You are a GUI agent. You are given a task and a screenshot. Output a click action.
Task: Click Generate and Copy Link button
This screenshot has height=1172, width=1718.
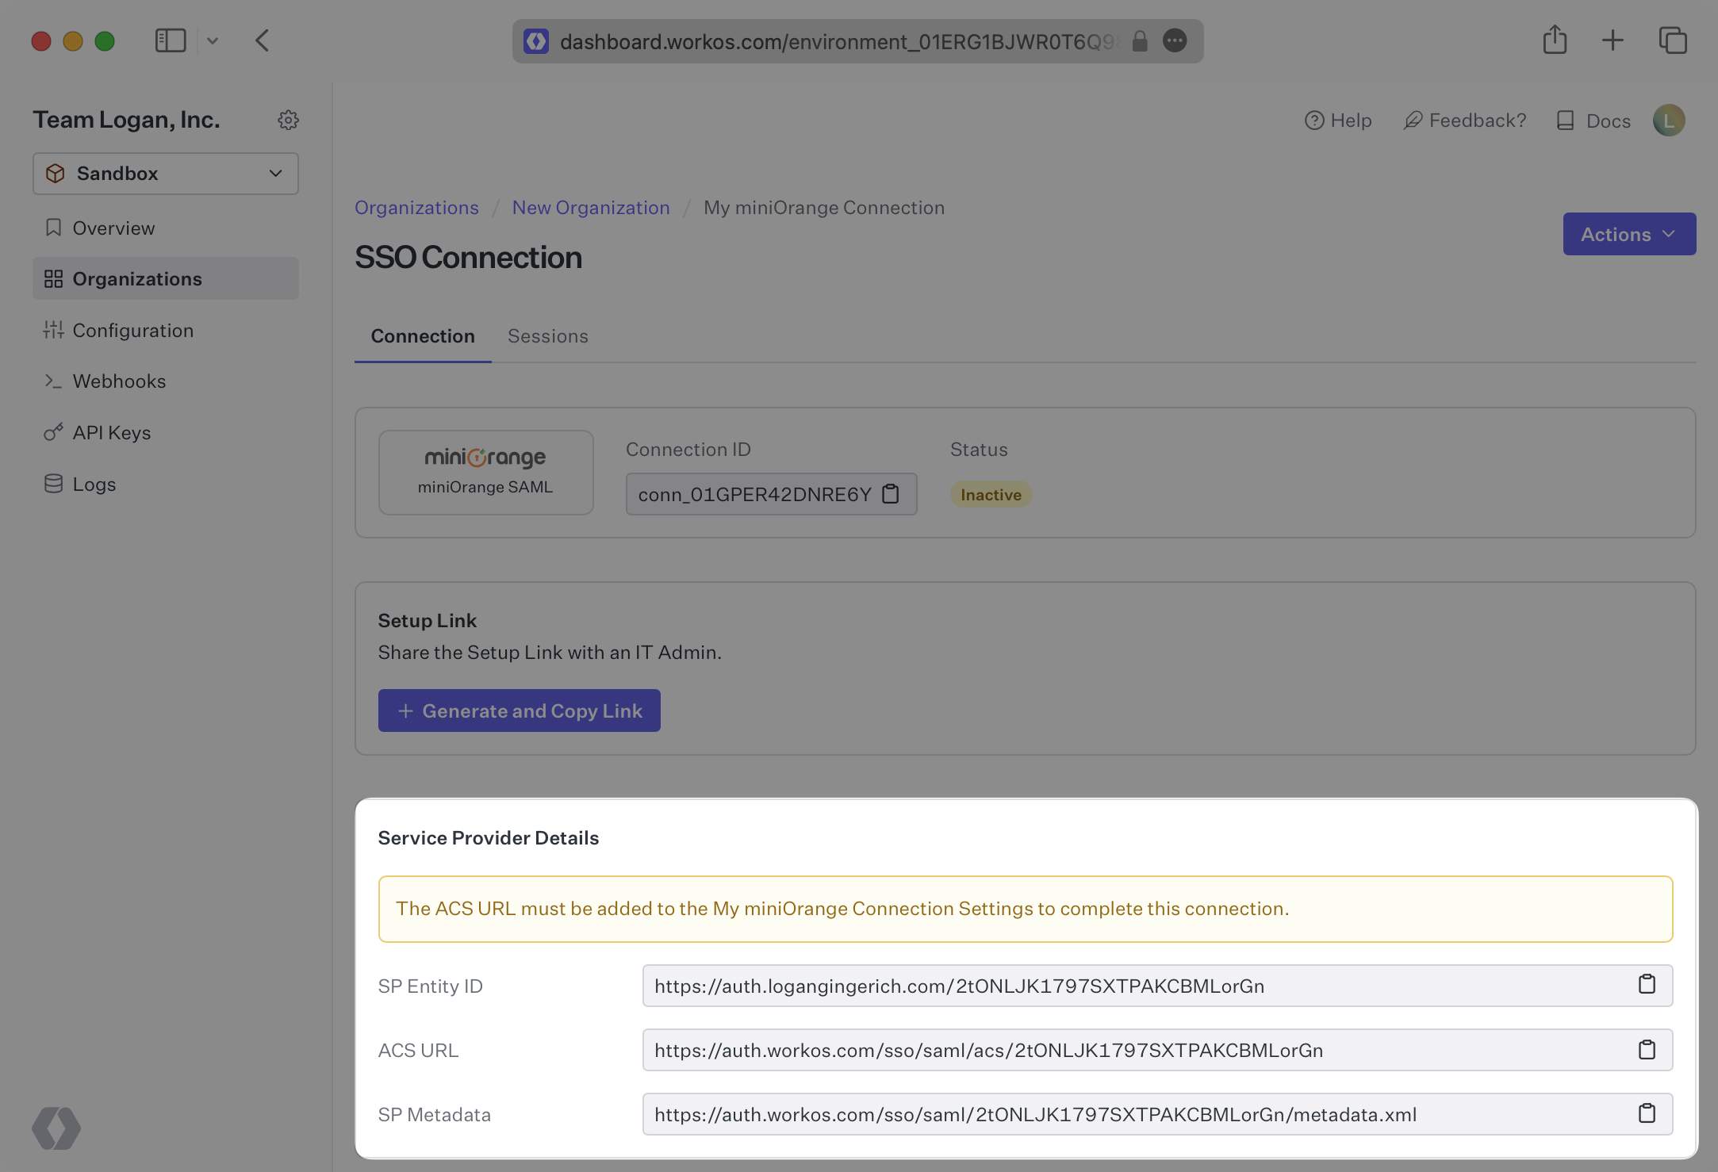pos(519,710)
